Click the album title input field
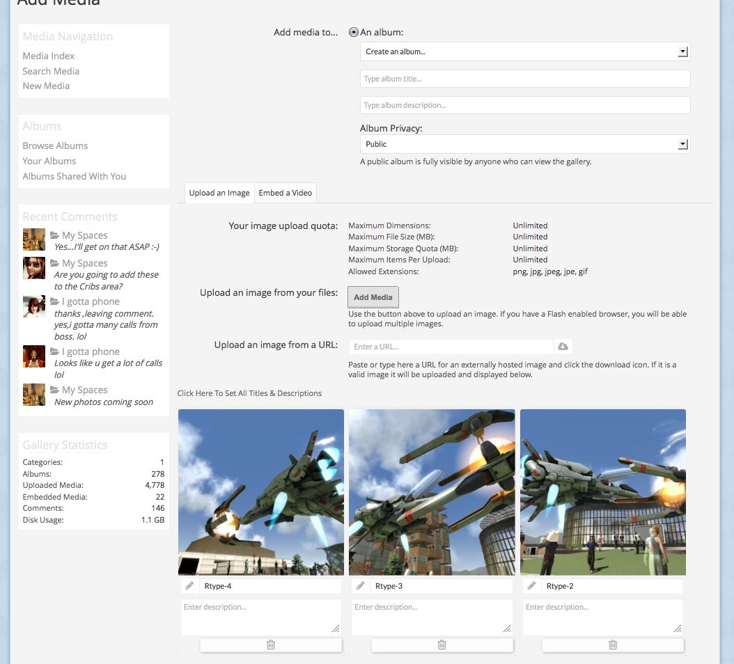 click(525, 79)
